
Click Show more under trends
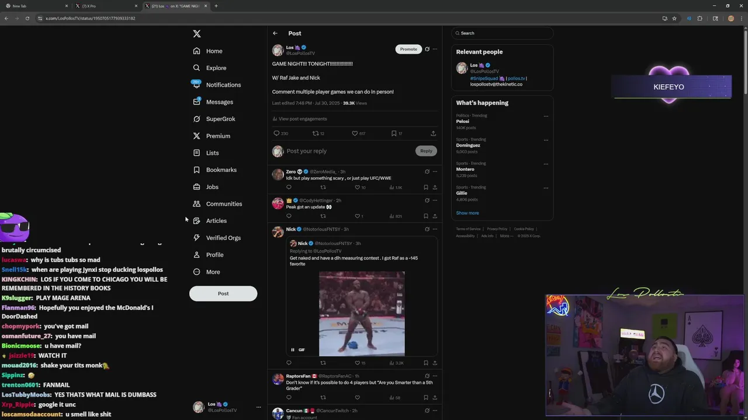(467, 213)
